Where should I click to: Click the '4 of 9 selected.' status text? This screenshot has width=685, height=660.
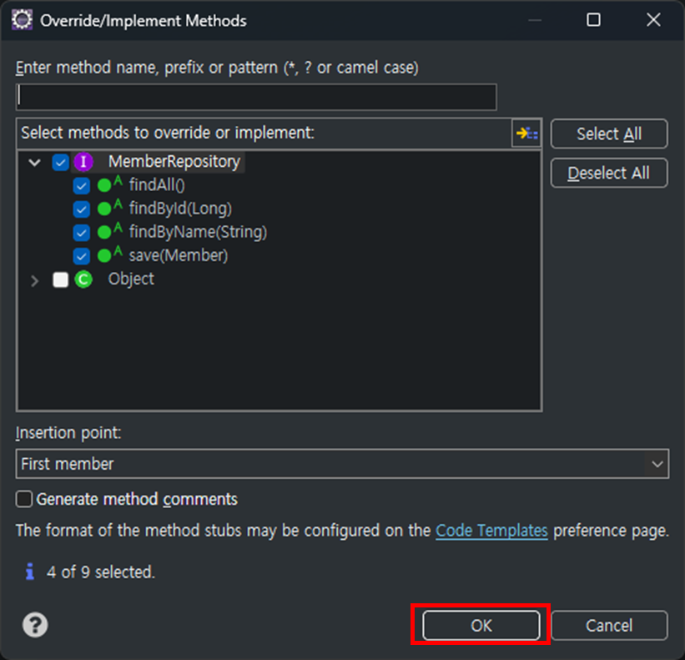click(x=101, y=572)
